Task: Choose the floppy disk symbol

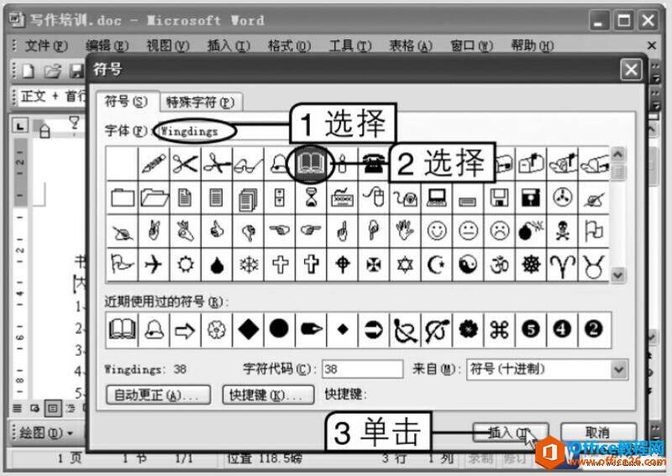Action: 499,198
